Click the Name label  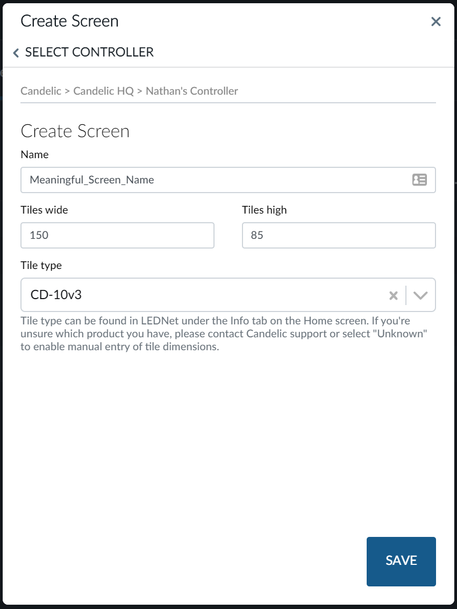[34, 154]
